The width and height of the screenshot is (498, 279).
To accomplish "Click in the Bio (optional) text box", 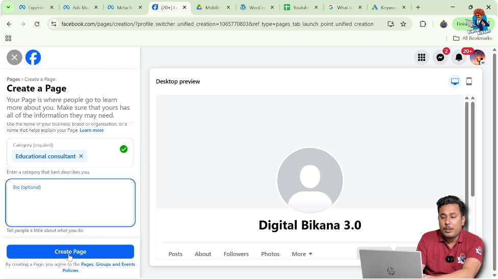I will 70,203.
